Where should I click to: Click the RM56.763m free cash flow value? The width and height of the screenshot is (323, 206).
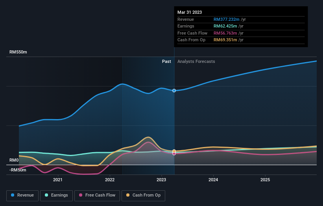coord(225,33)
